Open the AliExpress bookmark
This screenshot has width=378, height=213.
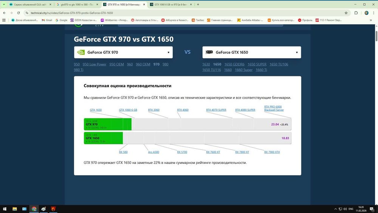coord(175,20)
